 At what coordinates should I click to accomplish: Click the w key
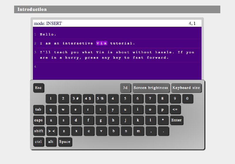click(x=63, y=109)
